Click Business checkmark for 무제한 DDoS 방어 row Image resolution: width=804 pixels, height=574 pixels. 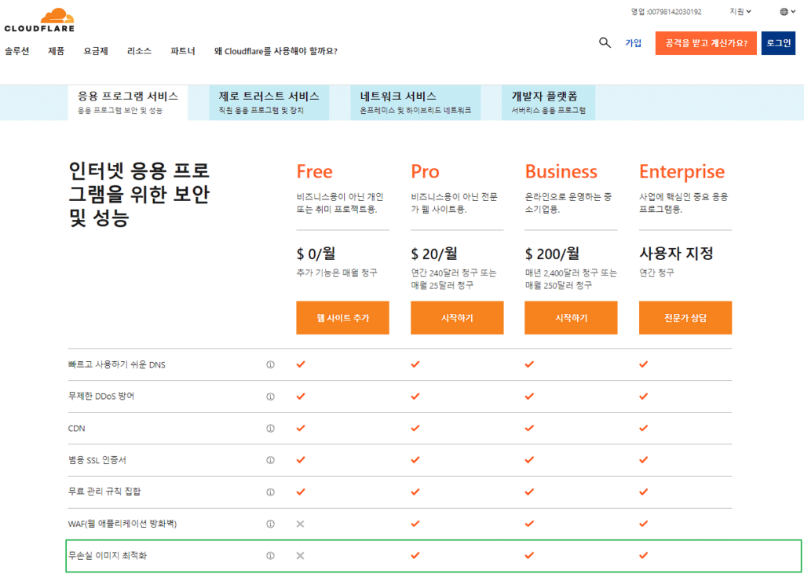pyautogui.click(x=529, y=396)
